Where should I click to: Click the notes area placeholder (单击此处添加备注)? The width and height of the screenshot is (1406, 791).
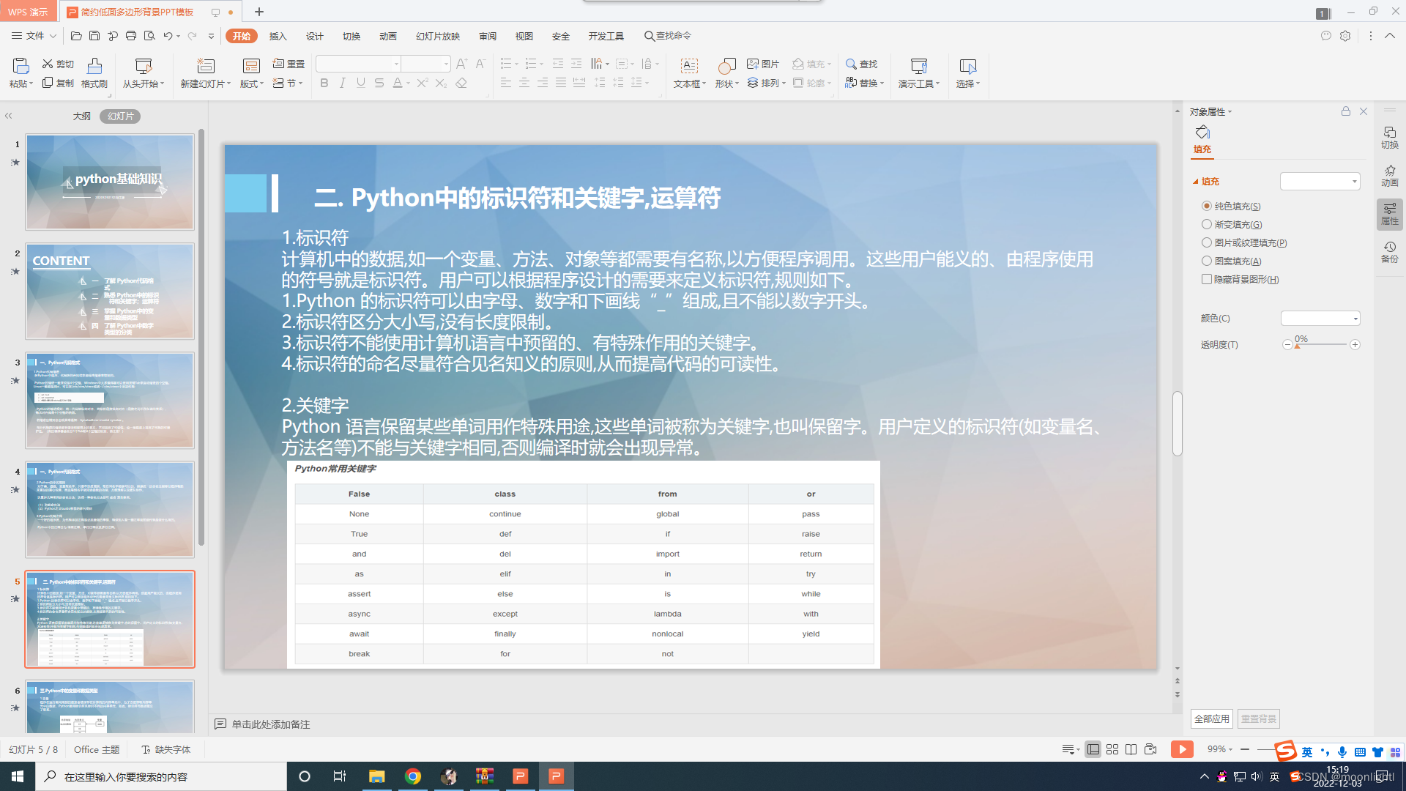coord(271,724)
